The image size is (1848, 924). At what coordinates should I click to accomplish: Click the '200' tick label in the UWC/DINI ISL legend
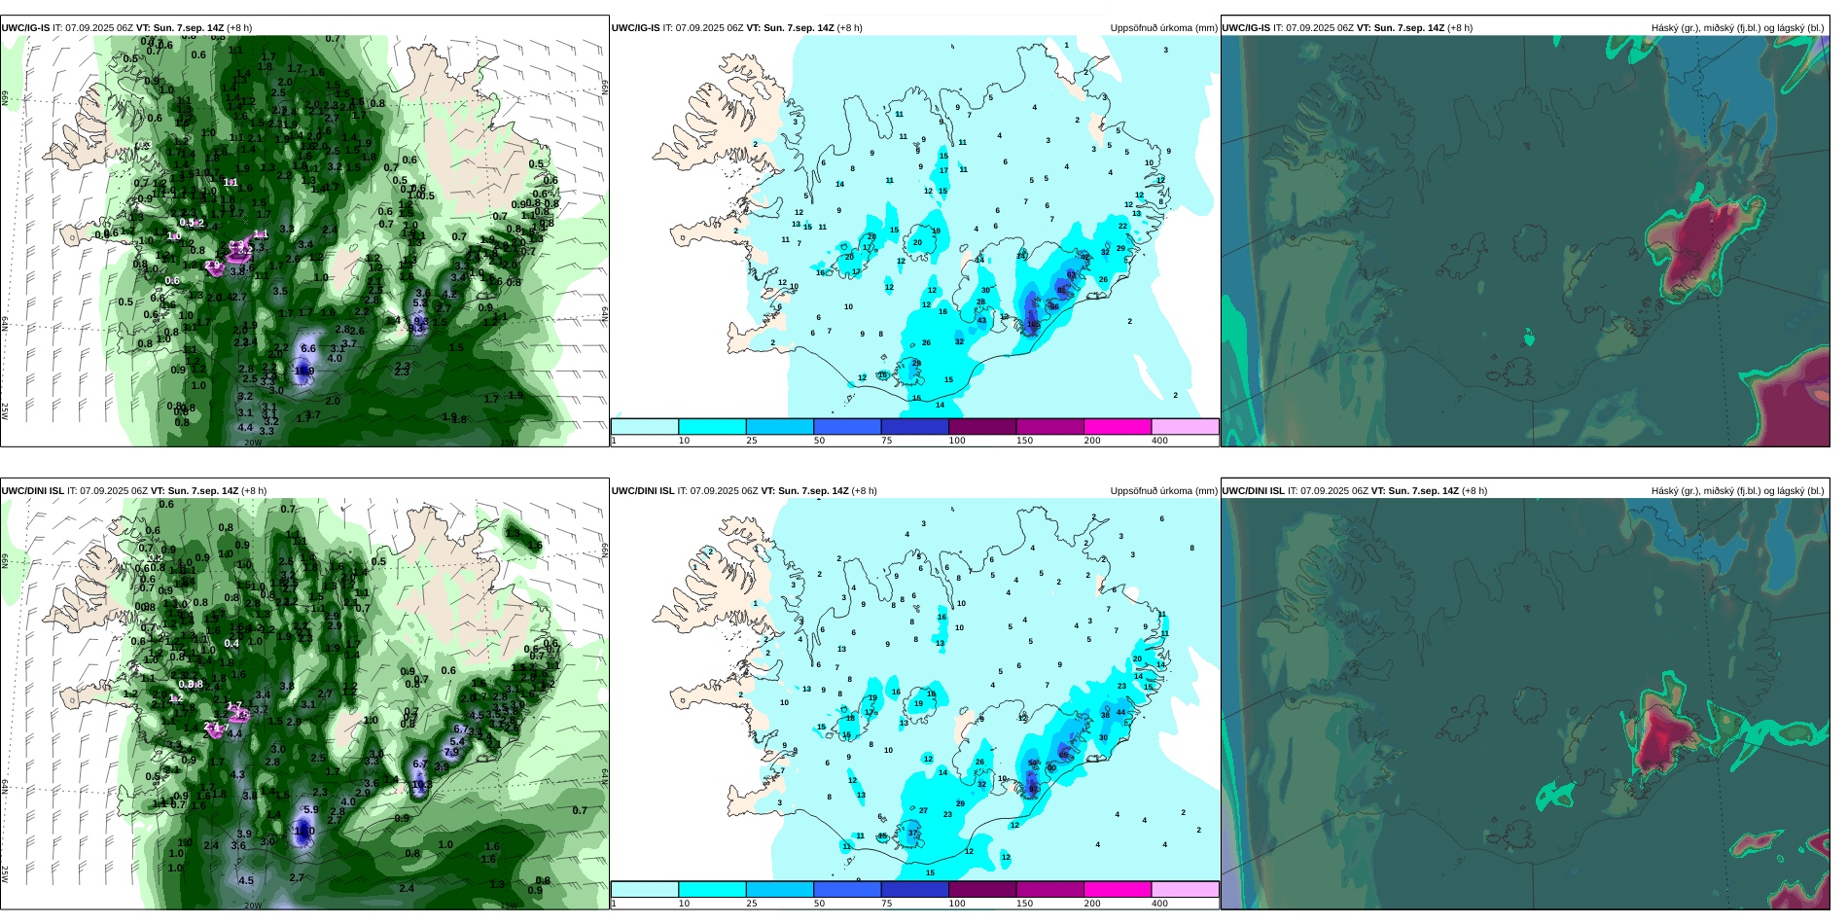click(1093, 904)
